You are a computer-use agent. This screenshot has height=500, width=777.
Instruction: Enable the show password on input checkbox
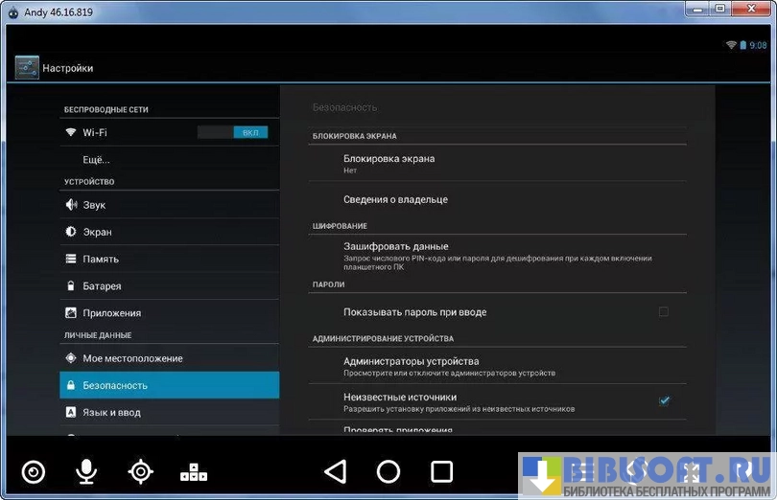(x=663, y=312)
